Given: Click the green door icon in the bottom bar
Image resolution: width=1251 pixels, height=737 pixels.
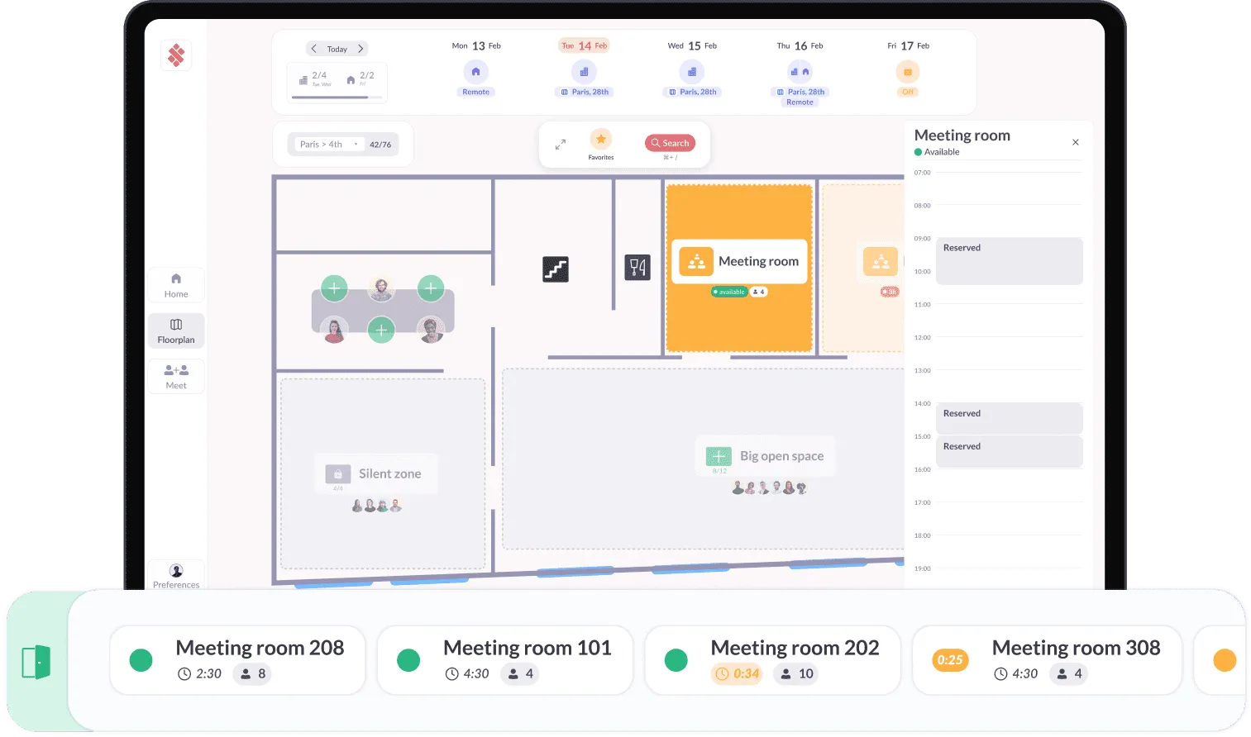Looking at the screenshot, I should click(x=36, y=662).
